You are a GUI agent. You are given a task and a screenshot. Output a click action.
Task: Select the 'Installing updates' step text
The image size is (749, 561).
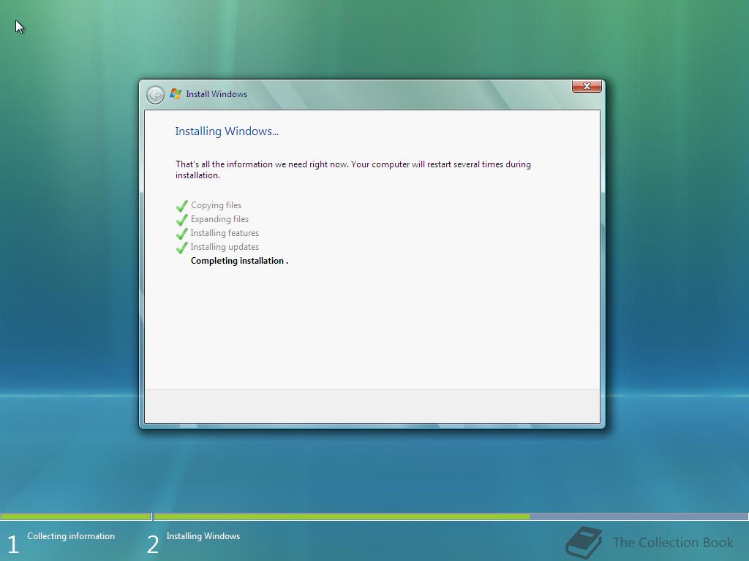[225, 247]
